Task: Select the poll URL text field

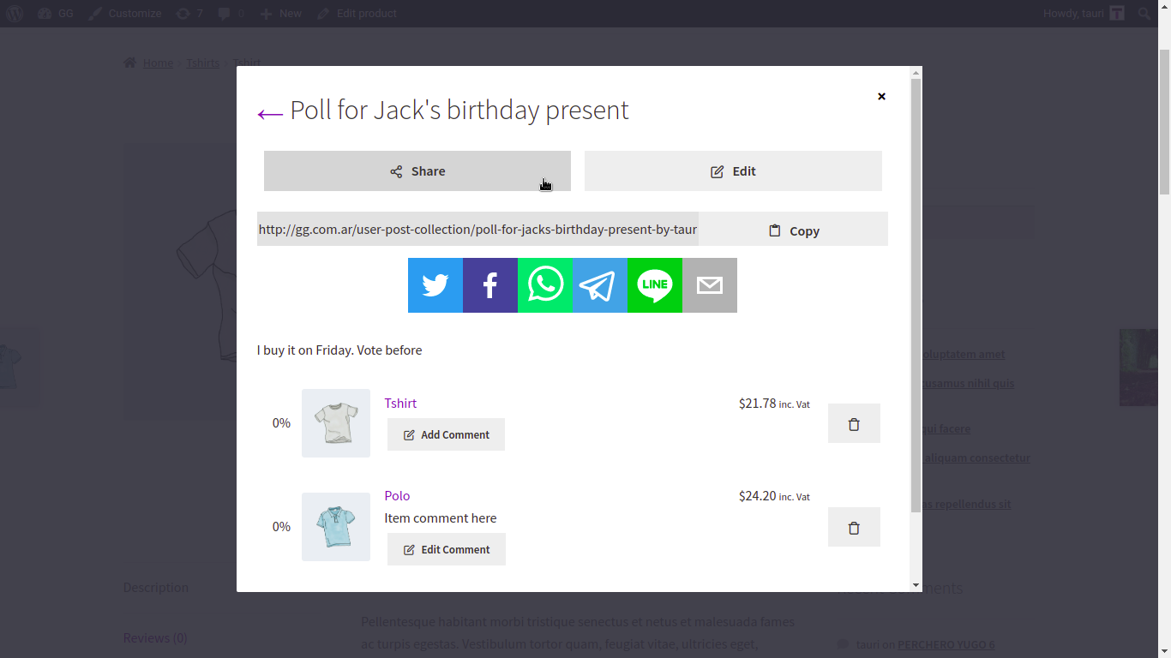Action: tap(477, 229)
